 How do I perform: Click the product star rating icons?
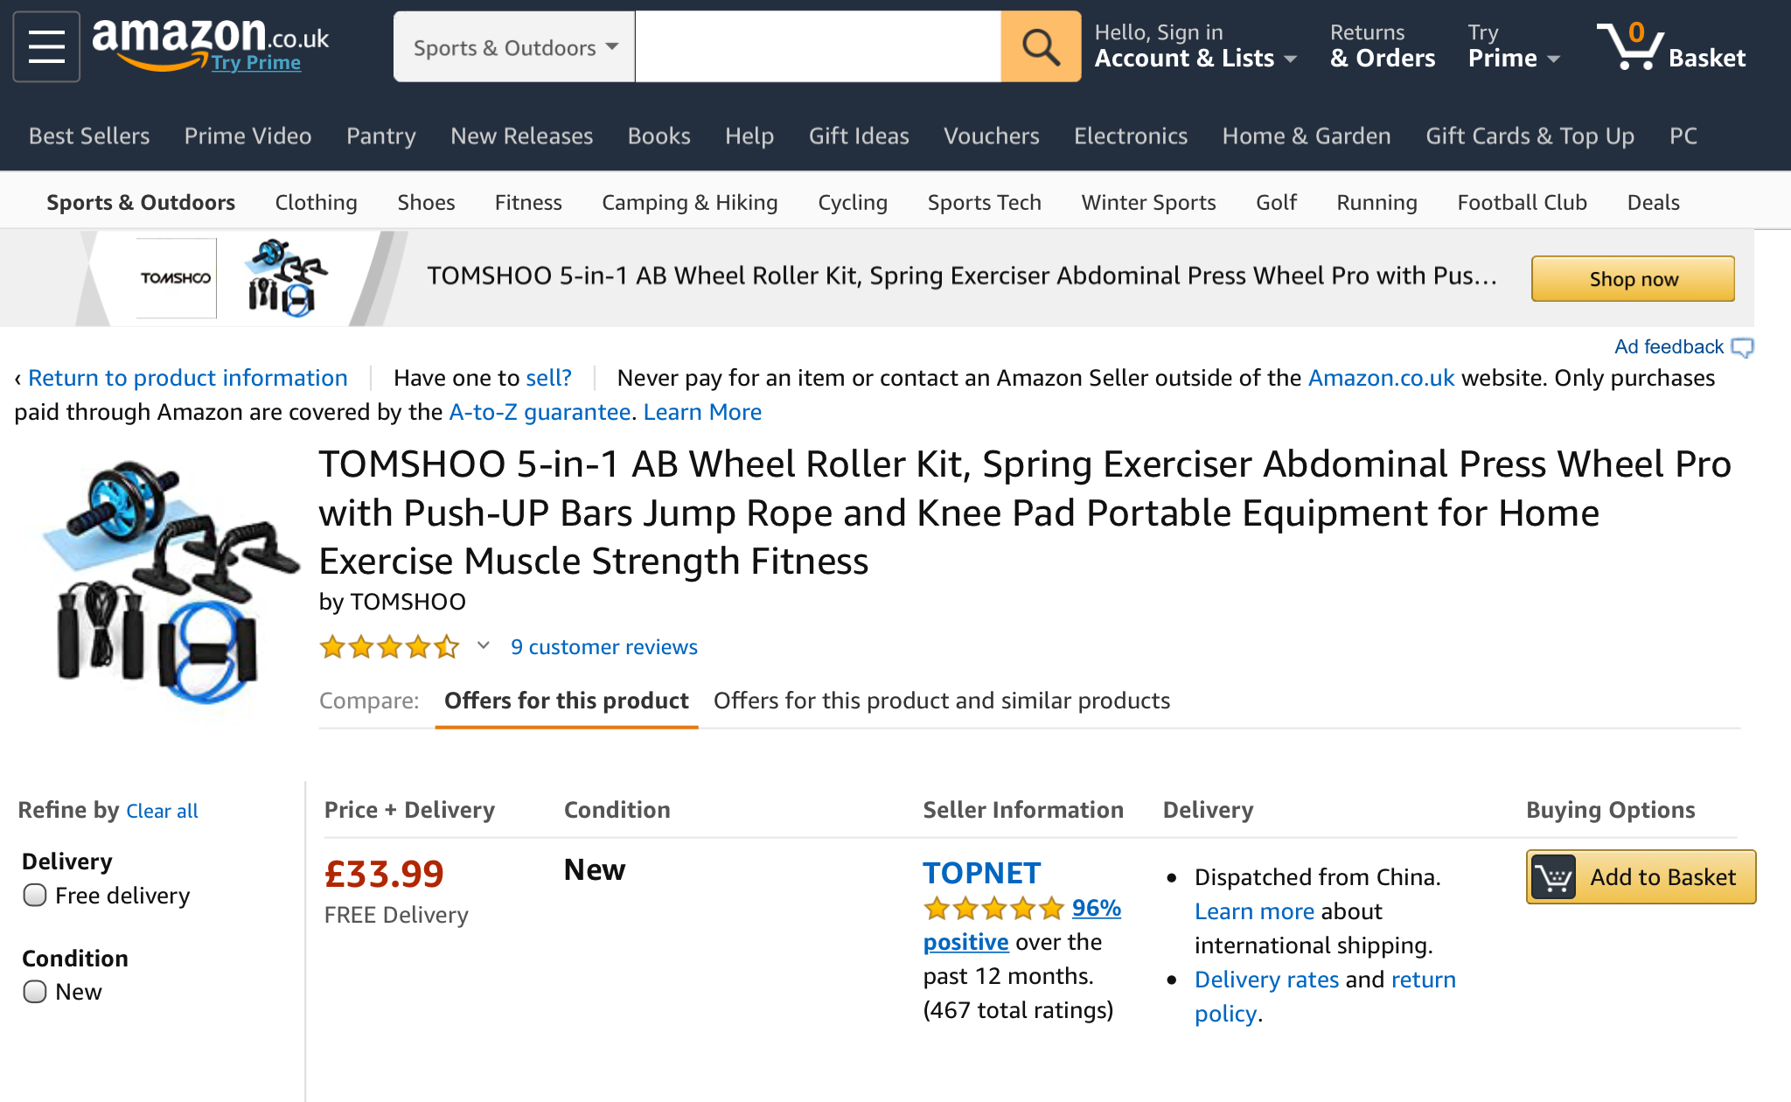point(389,647)
